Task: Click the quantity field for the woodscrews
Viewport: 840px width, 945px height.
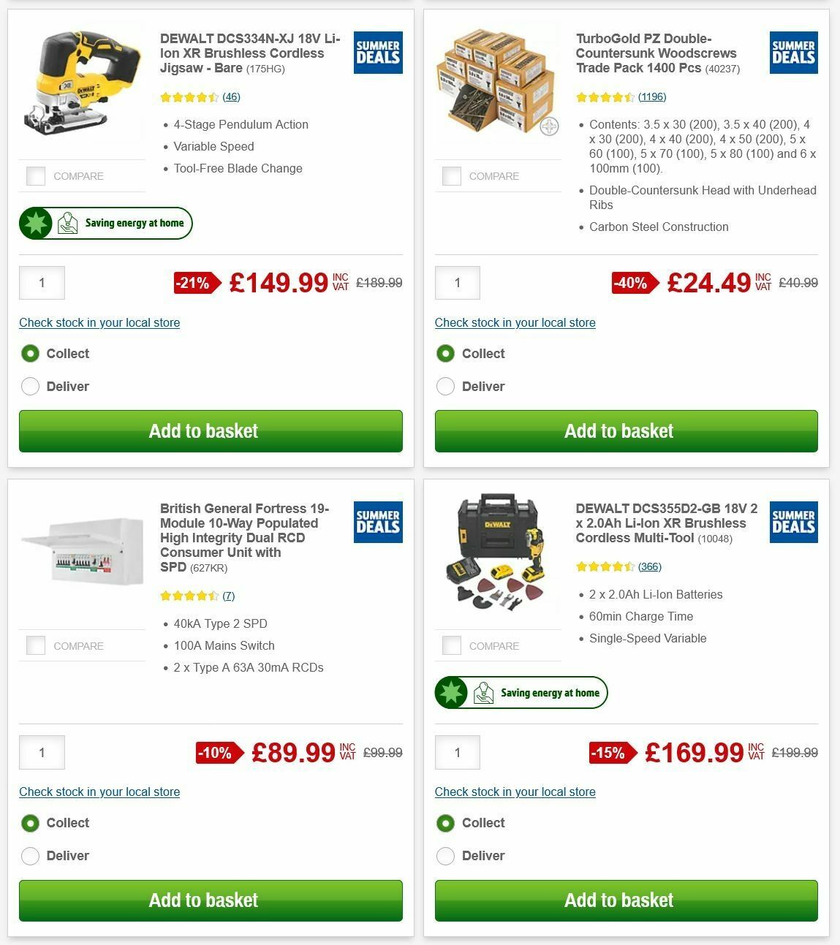Action: [458, 282]
